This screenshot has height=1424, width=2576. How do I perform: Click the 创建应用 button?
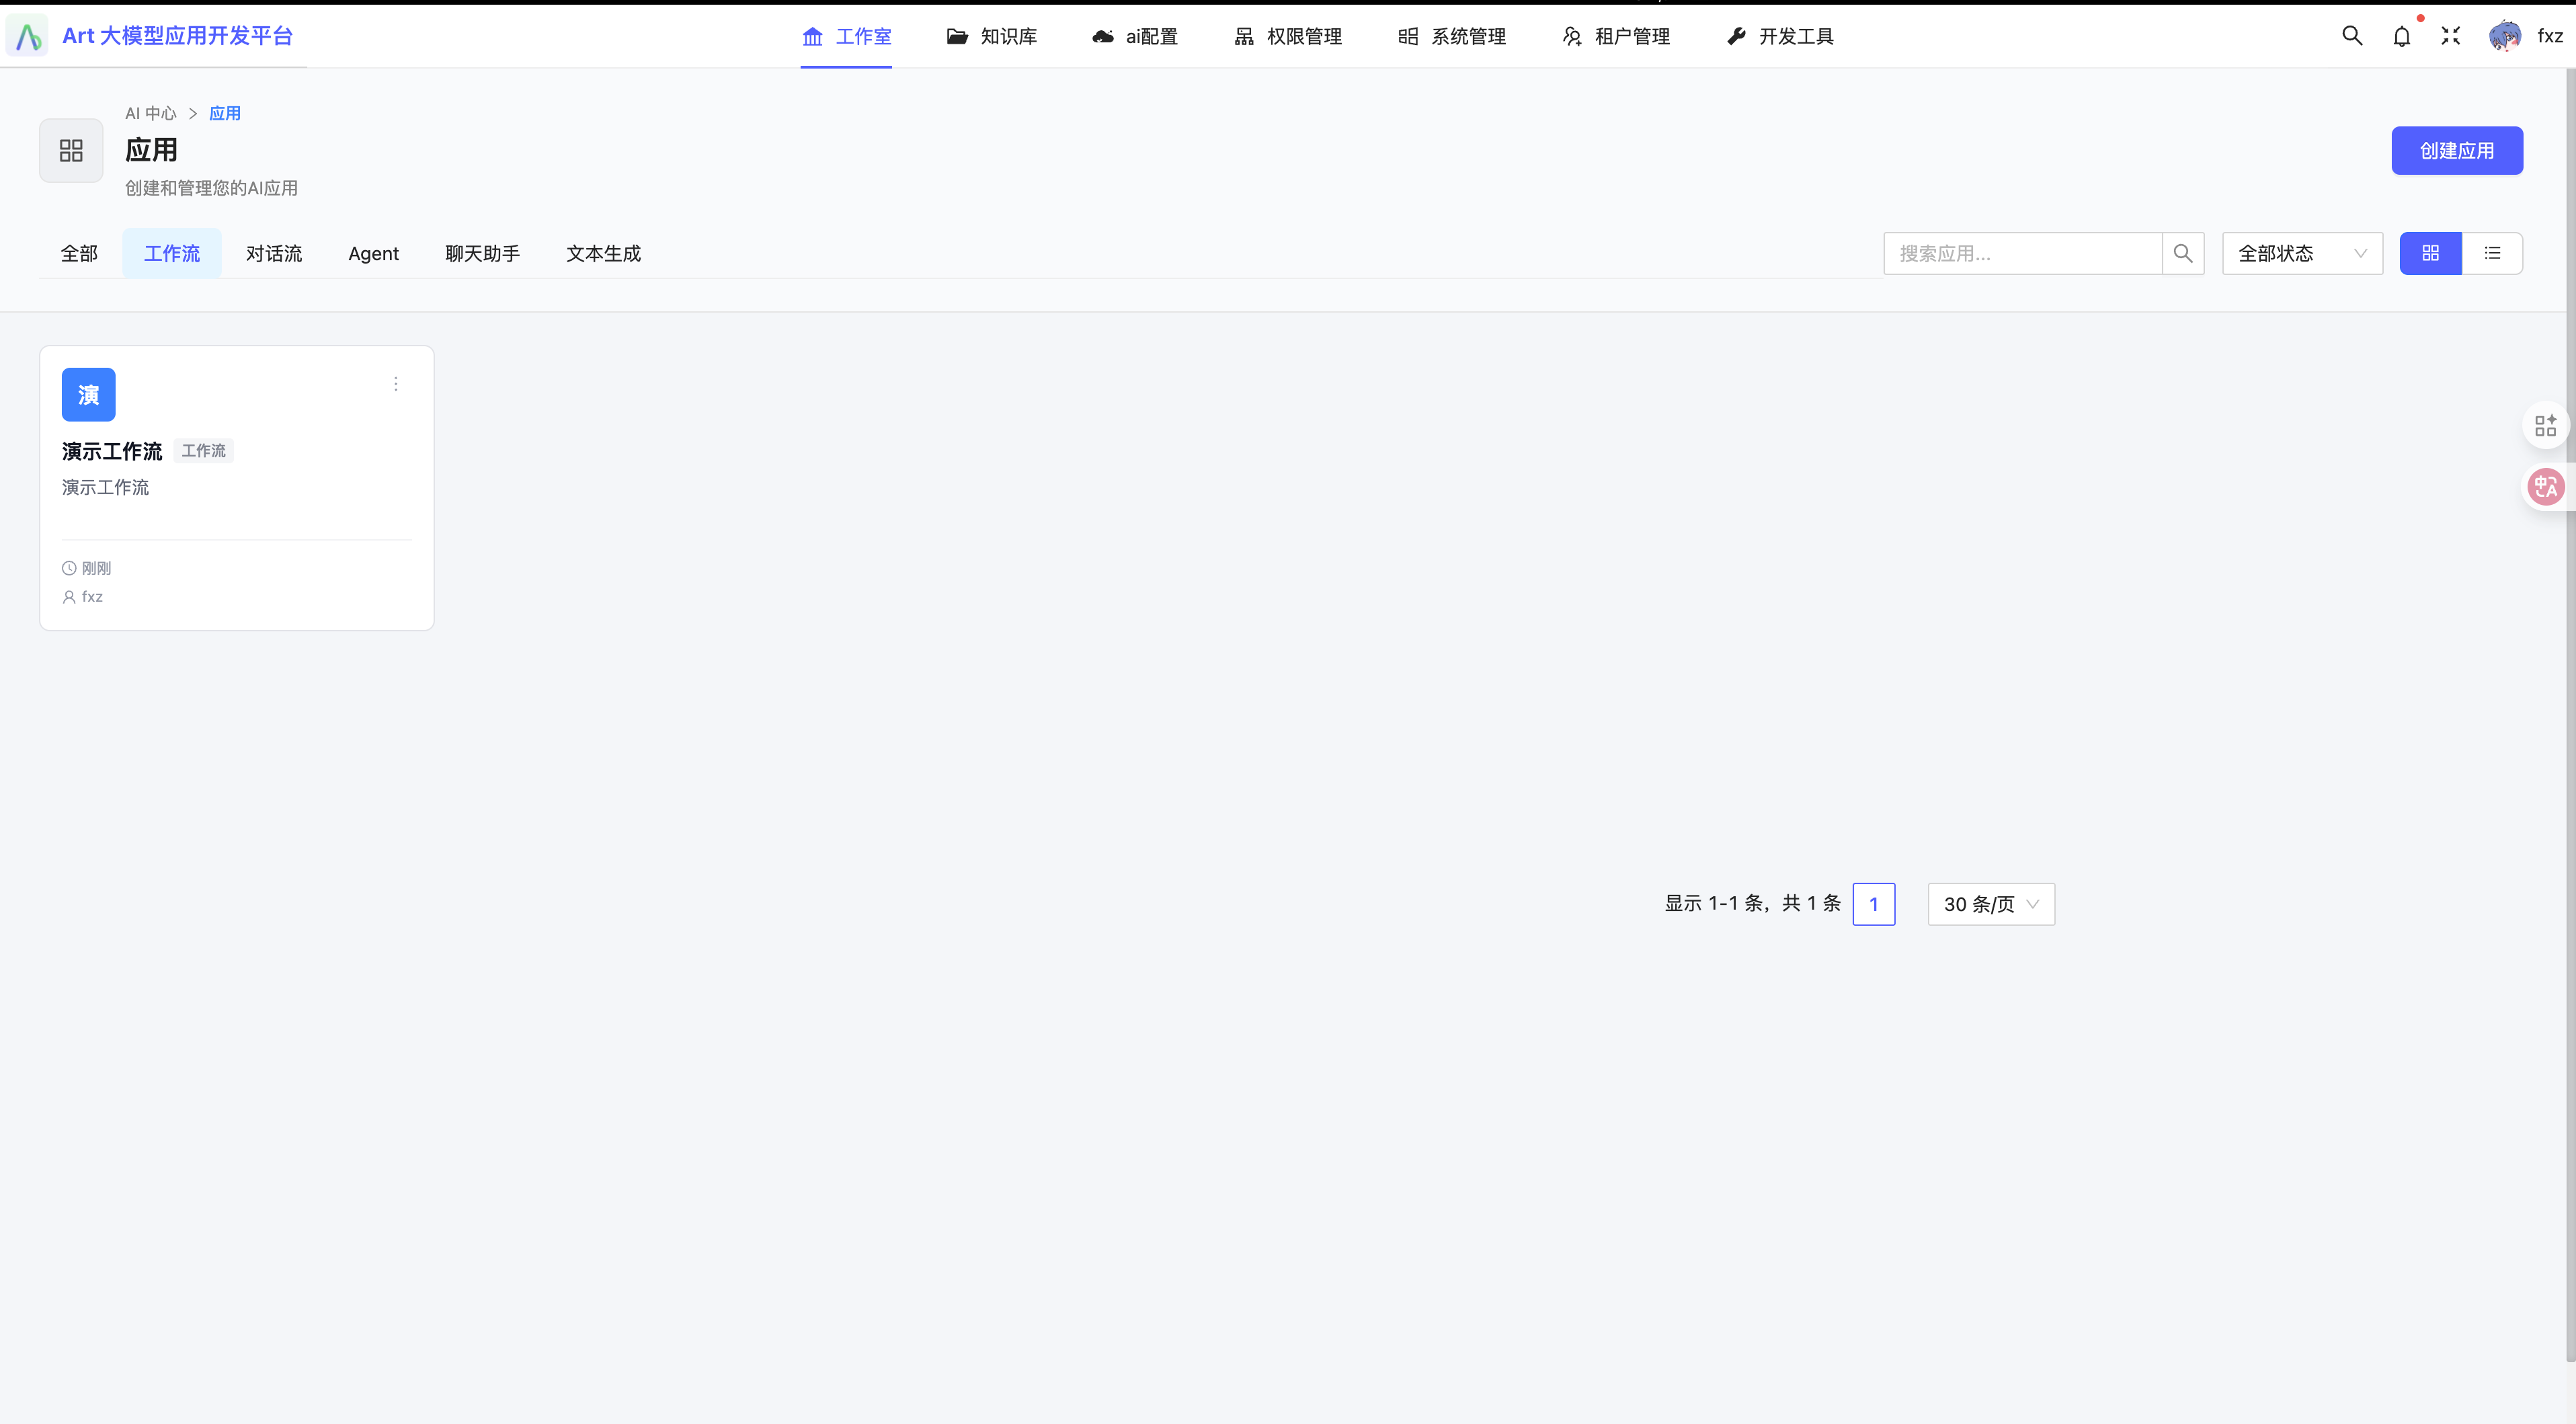2456,150
